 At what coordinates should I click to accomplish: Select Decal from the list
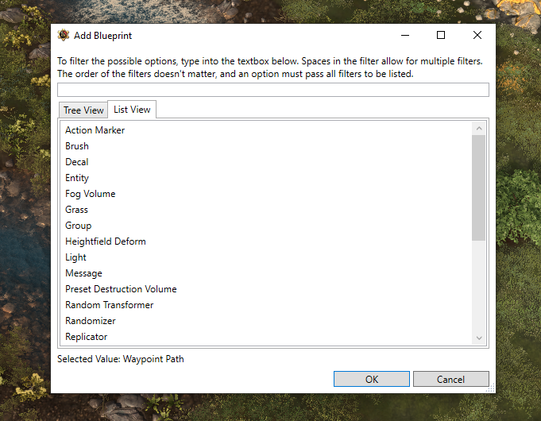tap(76, 162)
